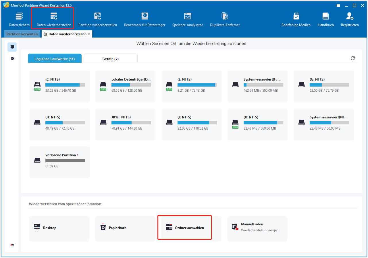Close the Daten wiederherstellen tab

coord(89,34)
